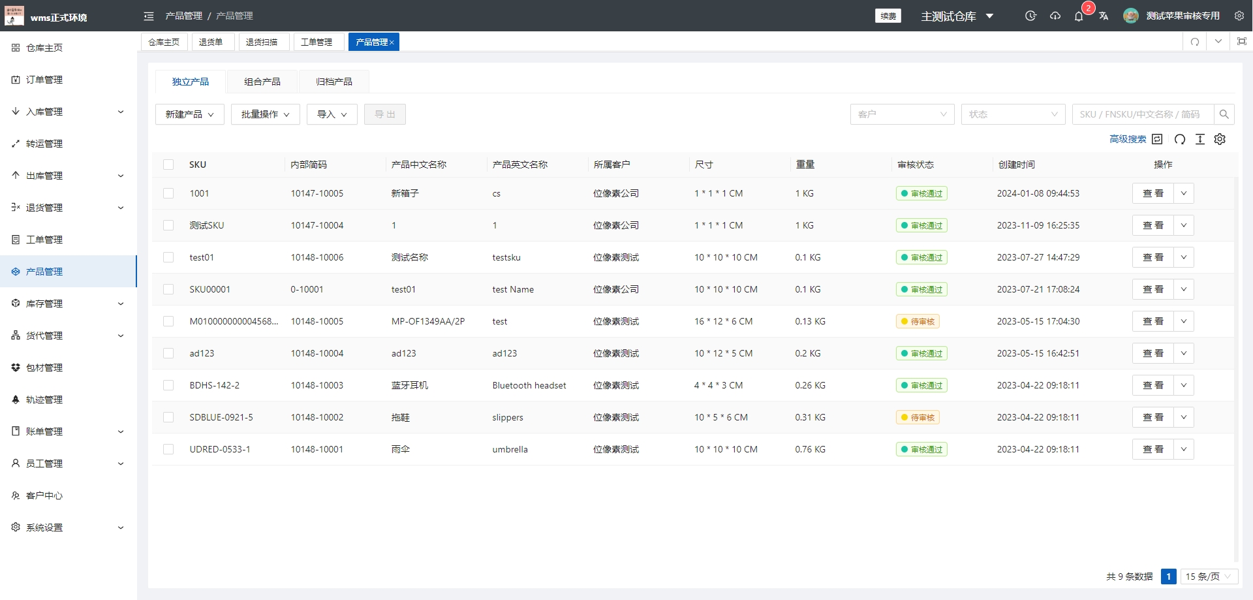Open the 批量操作 dropdown

(x=266, y=114)
